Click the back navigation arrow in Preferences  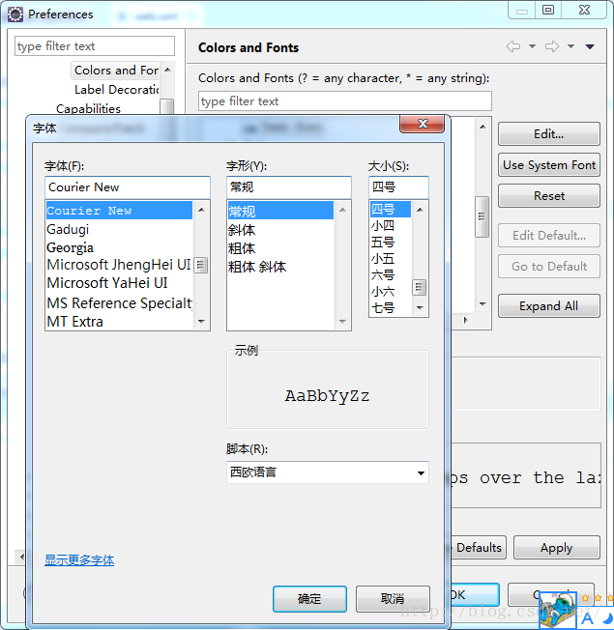(513, 46)
